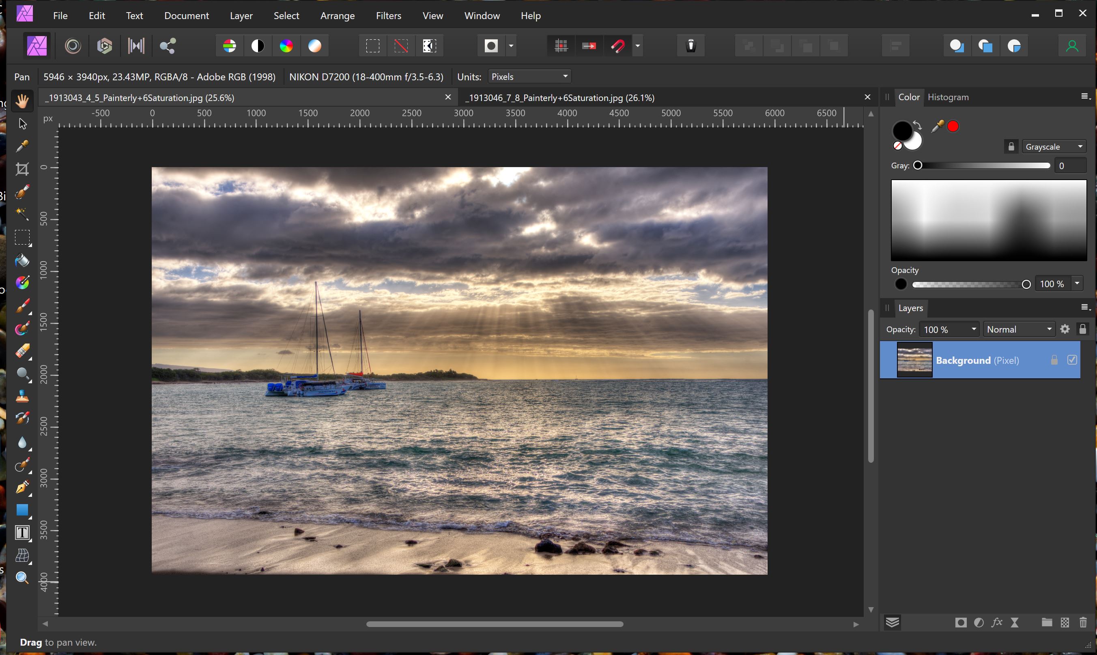The image size is (1097, 655).
Task: Select the Color Picker eyedropper tool
Action: click(x=22, y=146)
